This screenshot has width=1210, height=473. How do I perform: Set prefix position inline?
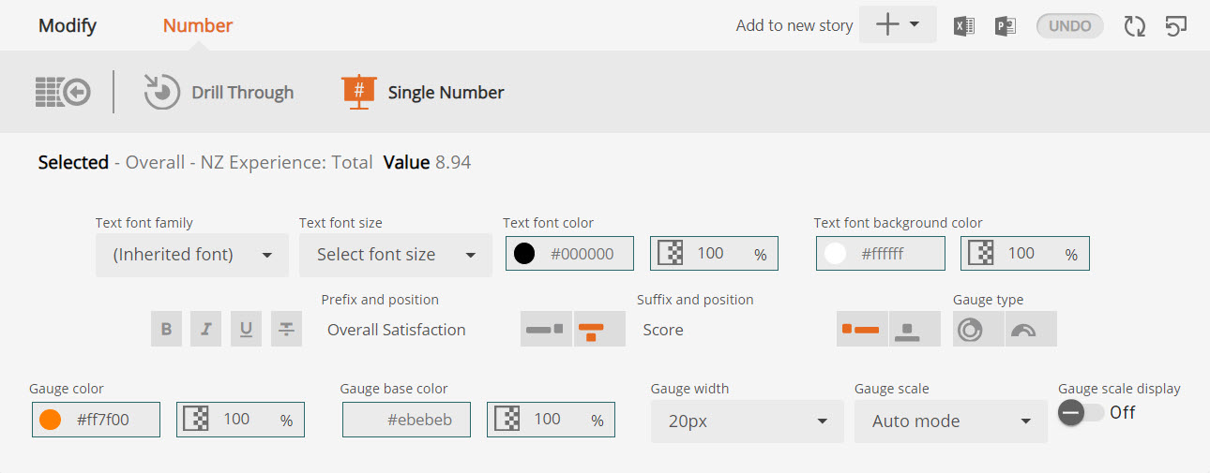[x=546, y=329]
